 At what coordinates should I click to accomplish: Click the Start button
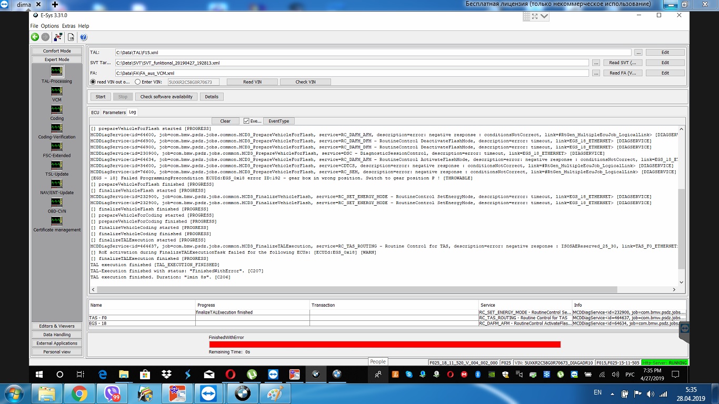(x=101, y=97)
